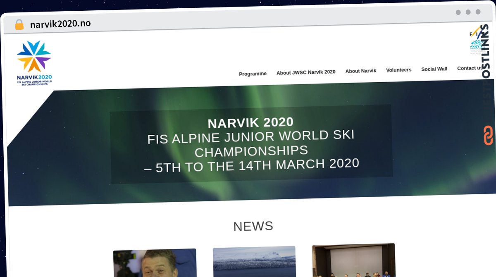Open news thumbnail showing a man's face
This screenshot has width=496, height=277.
[x=155, y=263]
